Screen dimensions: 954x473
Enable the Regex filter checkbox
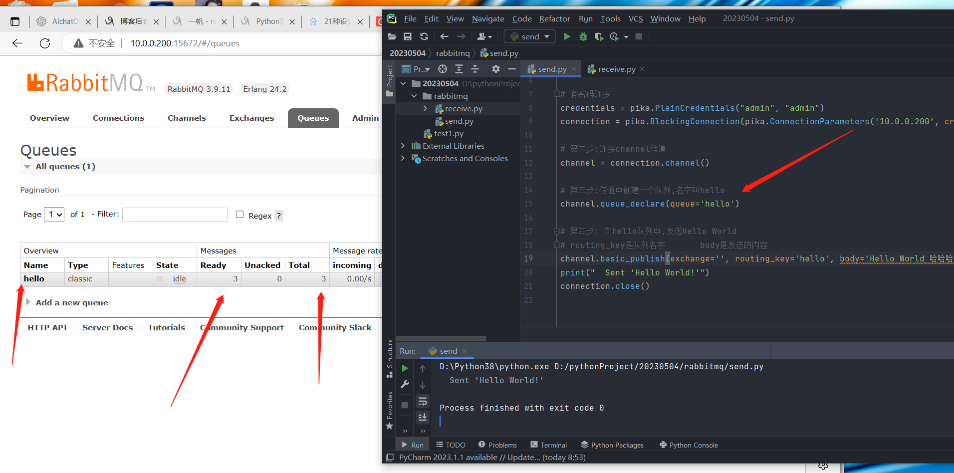click(239, 215)
